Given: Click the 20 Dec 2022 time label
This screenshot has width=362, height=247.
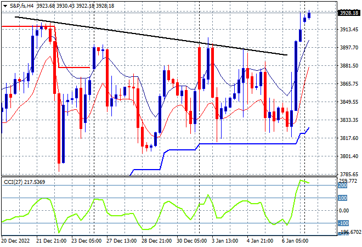Looking at the screenshot, I should click(x=16, y=241).
